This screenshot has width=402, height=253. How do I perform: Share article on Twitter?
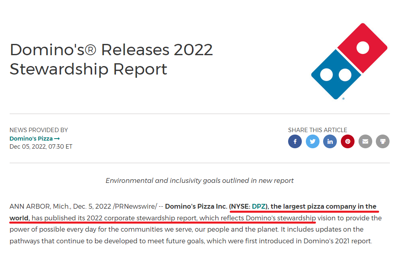tap(313, 141)
